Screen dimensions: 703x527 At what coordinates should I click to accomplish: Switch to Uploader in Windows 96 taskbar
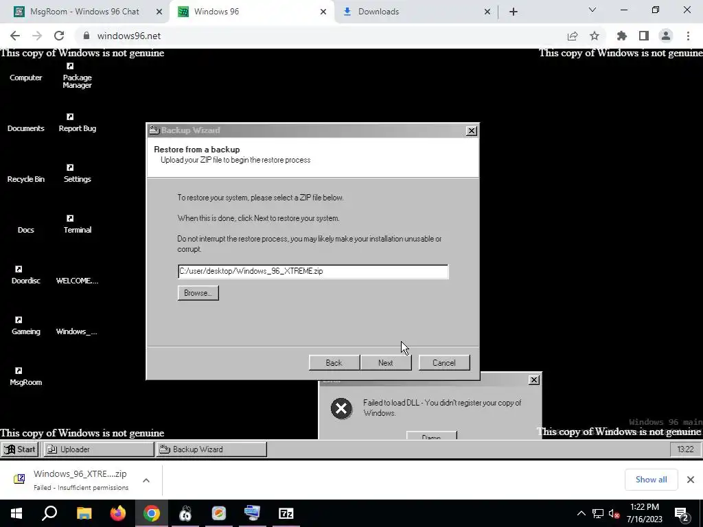pyautogui.click(x=99, y=449)
